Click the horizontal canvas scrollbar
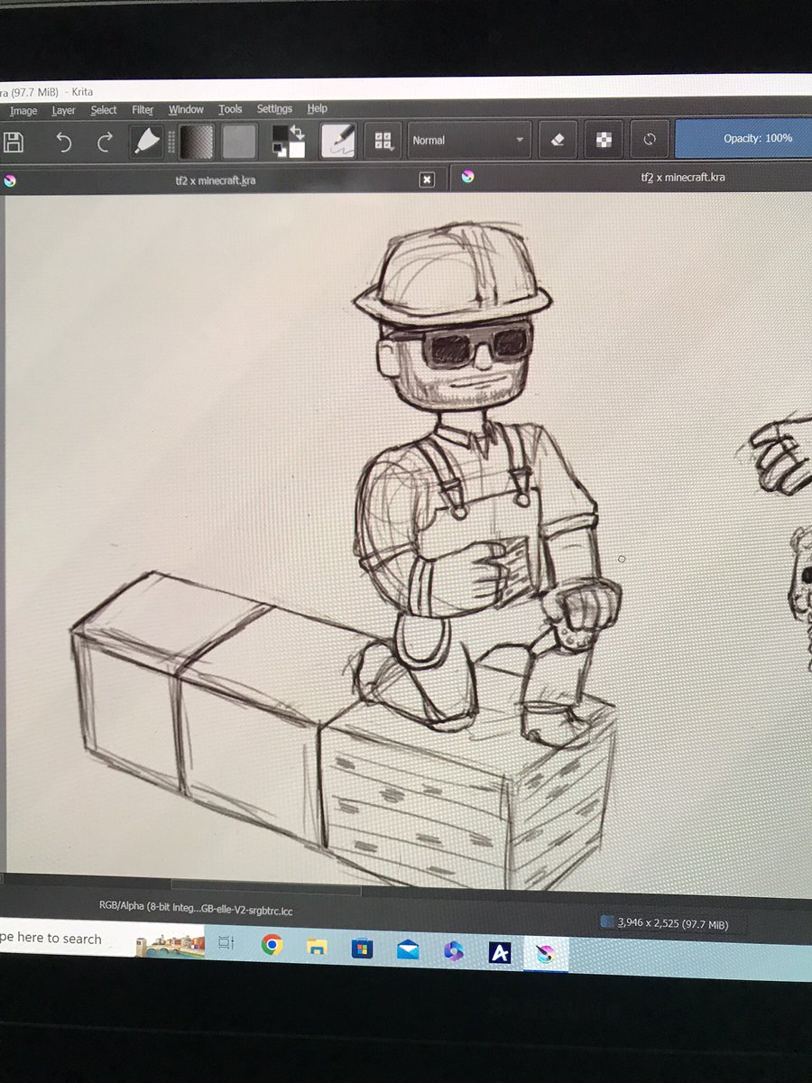812x1083 pixels. (266, 889)
